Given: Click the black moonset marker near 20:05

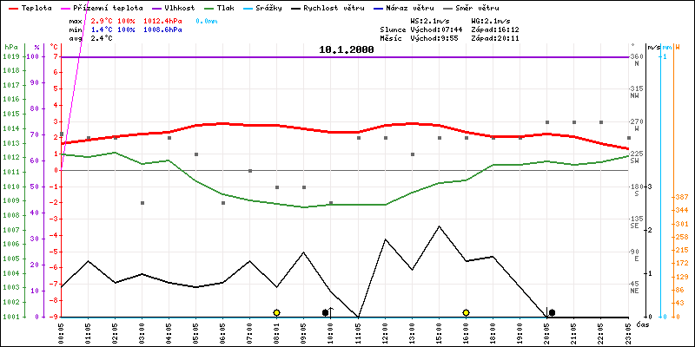Looking at the screenshot, I should pos(552,312).
